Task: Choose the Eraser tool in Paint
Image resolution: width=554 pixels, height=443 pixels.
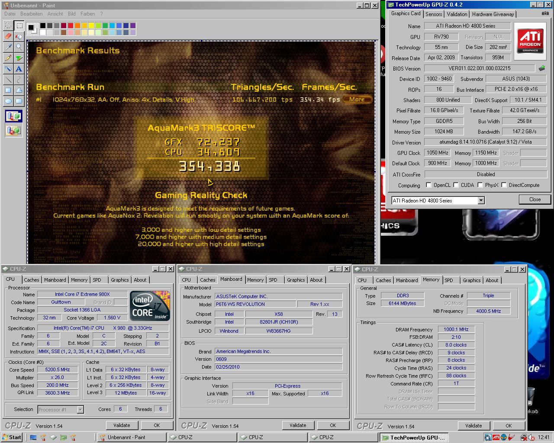Action: [8, 36]
